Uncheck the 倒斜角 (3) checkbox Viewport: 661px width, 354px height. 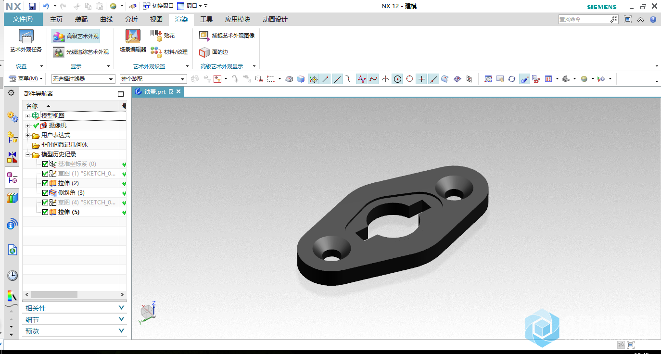coord(45,193)
